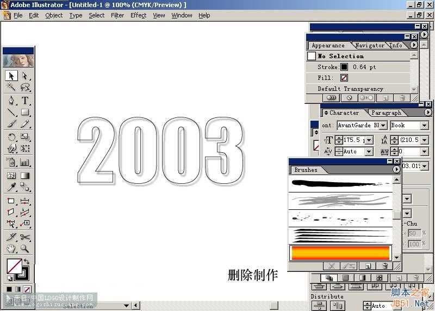Open the tracking value dropdown
Viewport: 435px width, 311px height.
coord(425,152)
